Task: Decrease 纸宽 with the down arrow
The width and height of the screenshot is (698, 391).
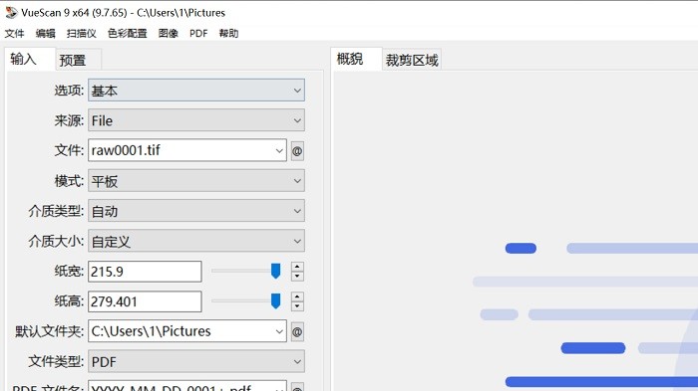Action: point(297,277)
